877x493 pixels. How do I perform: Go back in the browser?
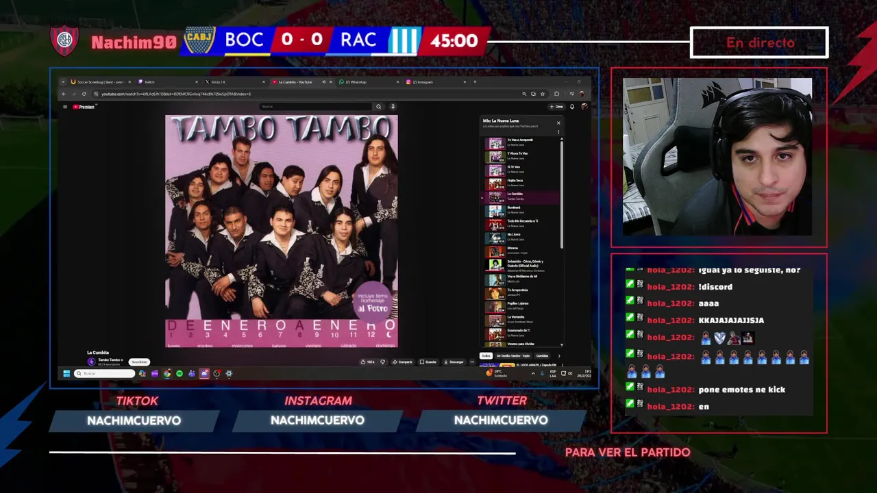point(64,94)
